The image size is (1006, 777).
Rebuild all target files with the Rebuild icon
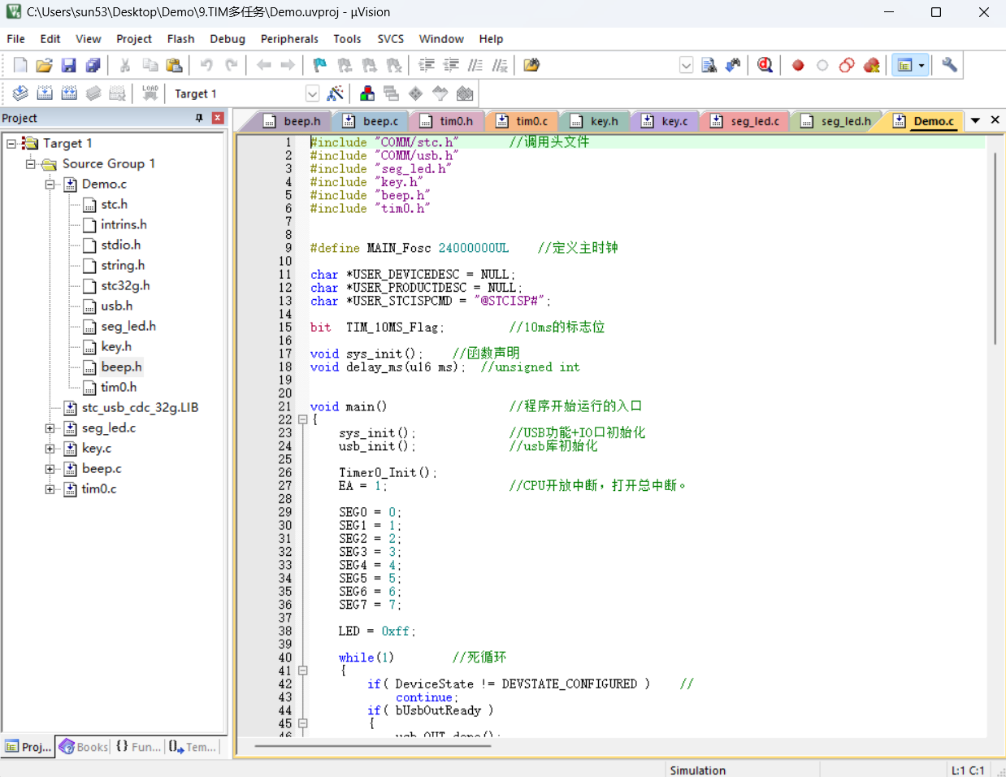(69, 93)
